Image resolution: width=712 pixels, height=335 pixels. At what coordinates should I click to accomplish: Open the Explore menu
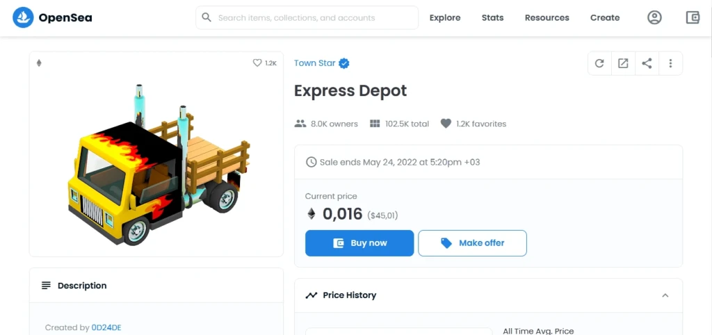[445, 17]
